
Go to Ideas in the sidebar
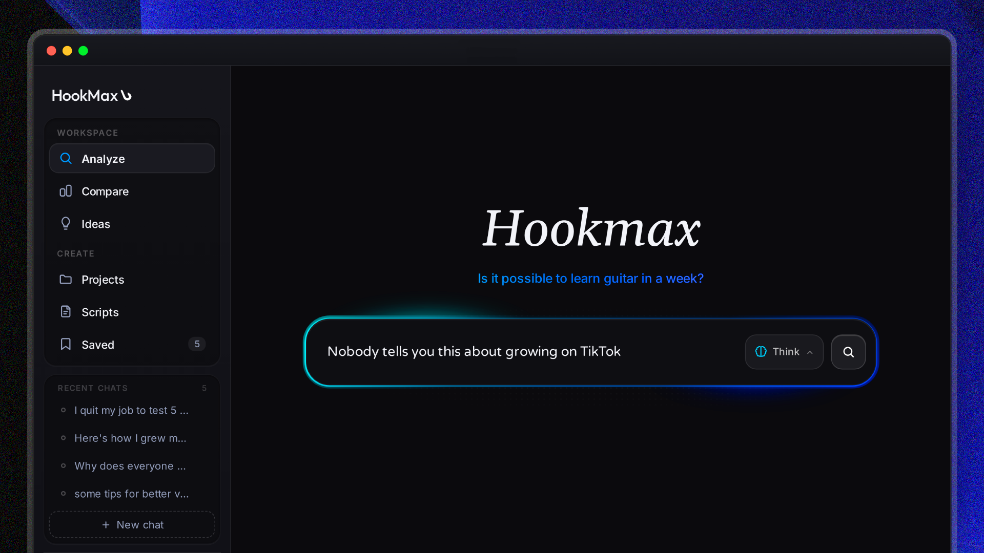pos(132,224)
